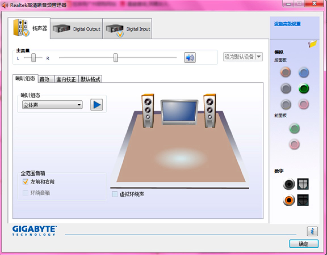The width and height of the screenshot is (327, 255).
Task: Switch to the Digital Output tab
Action: [77, 28]
